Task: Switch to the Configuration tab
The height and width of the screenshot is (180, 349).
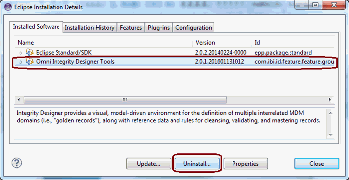Action: [x=194, y=28]
